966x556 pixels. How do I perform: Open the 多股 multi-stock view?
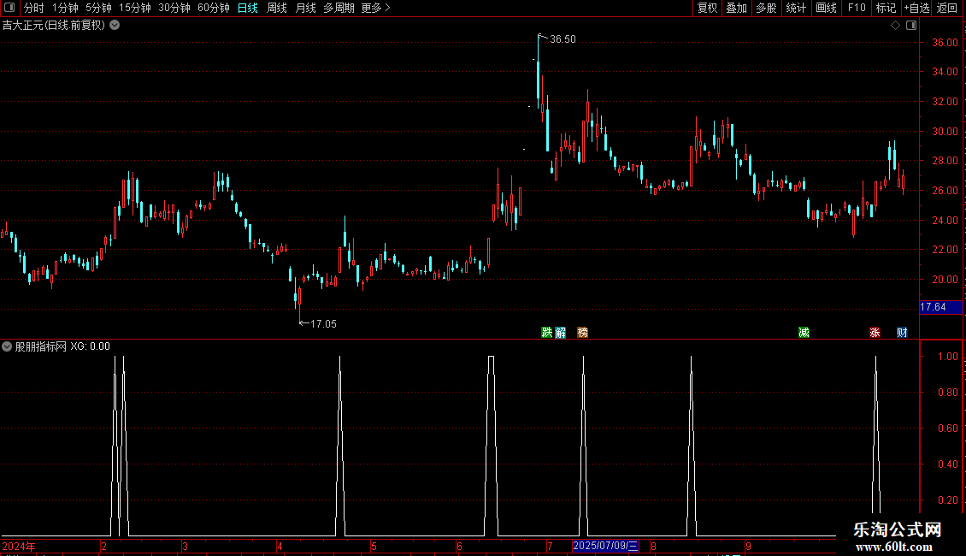coord(766,8)
